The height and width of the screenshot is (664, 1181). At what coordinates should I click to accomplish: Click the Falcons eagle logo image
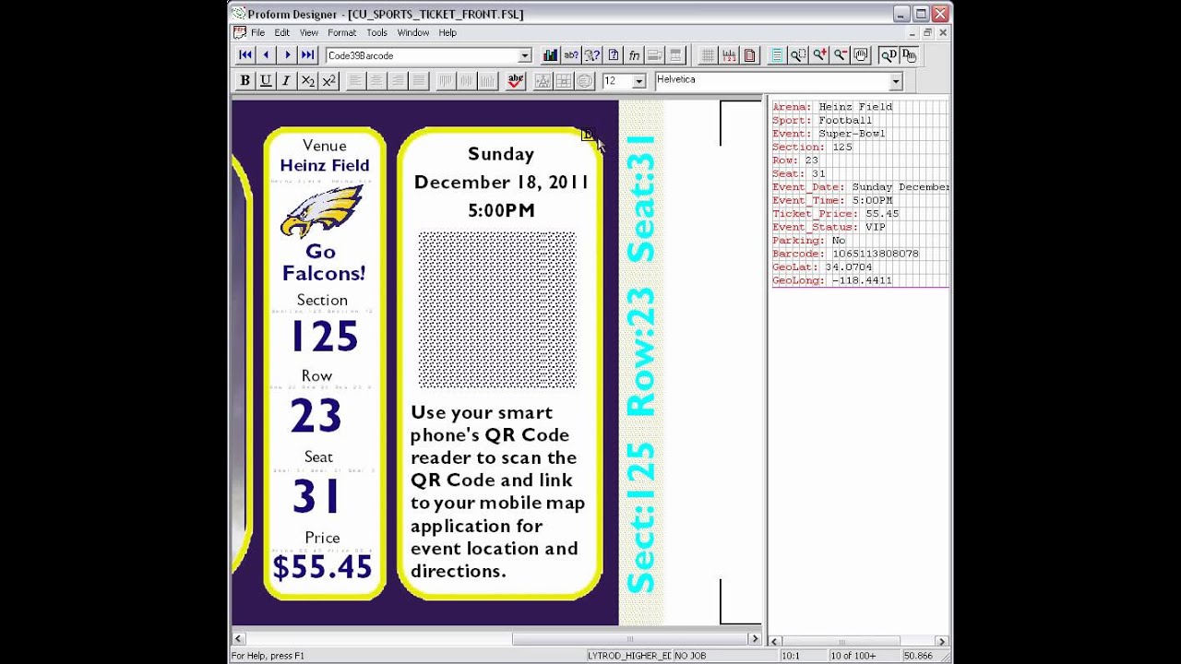pyautogui.click(x=322, y=212)
